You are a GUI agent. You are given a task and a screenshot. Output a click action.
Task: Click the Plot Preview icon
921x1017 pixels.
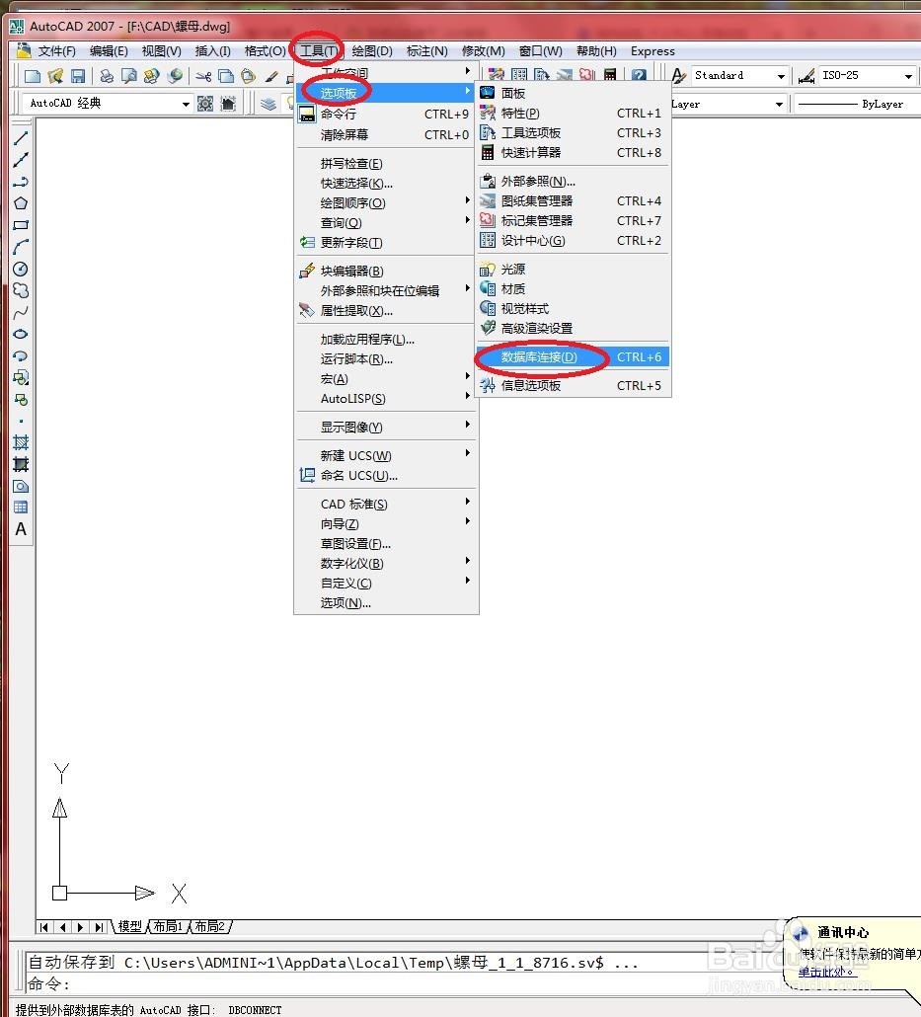coord(129,77)
